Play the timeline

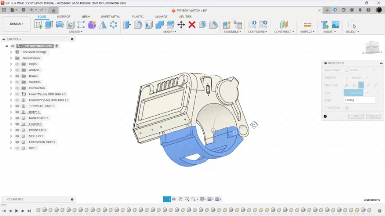tap(17, 211)
